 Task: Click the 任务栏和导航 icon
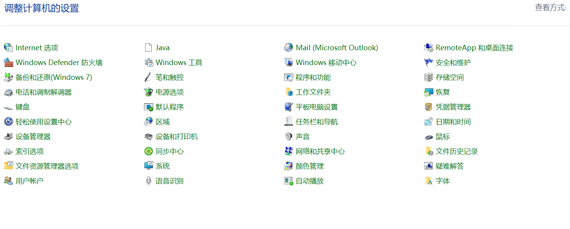coord(289,122)
